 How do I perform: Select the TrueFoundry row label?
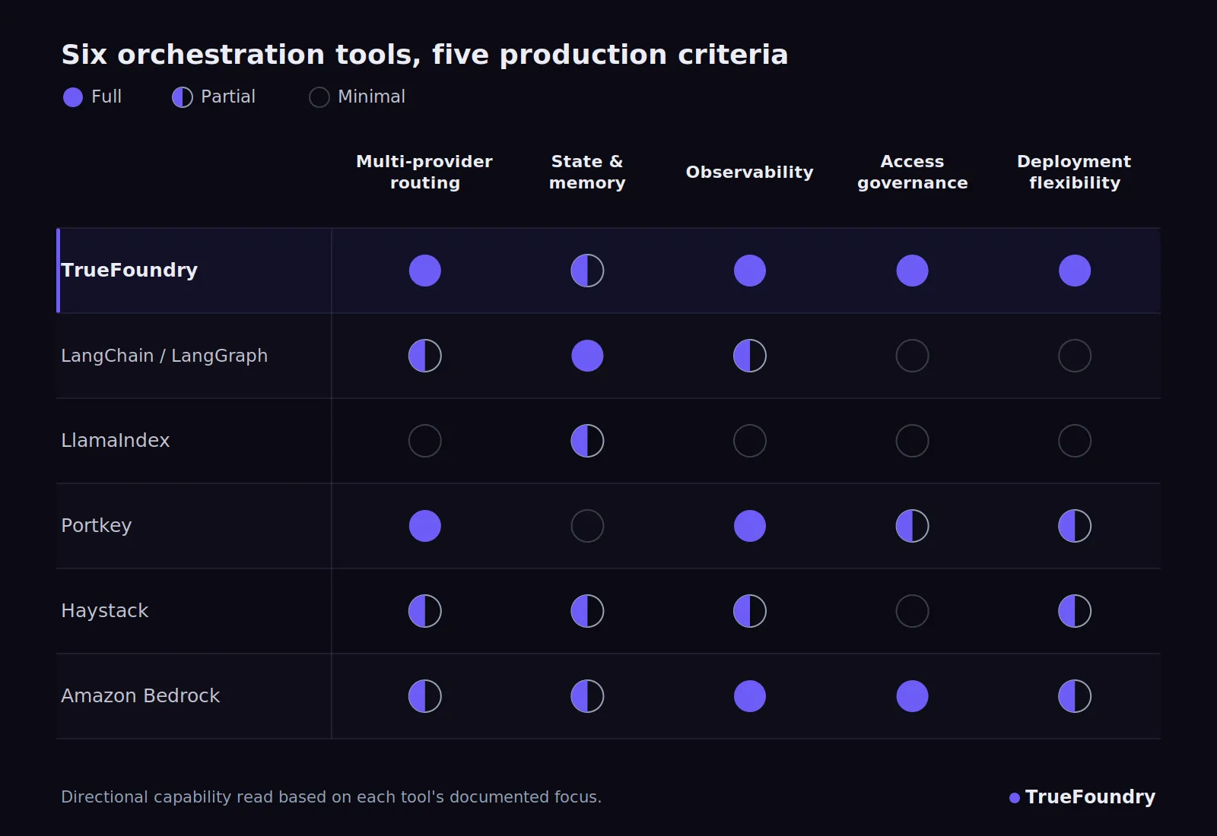coord(129,271)
